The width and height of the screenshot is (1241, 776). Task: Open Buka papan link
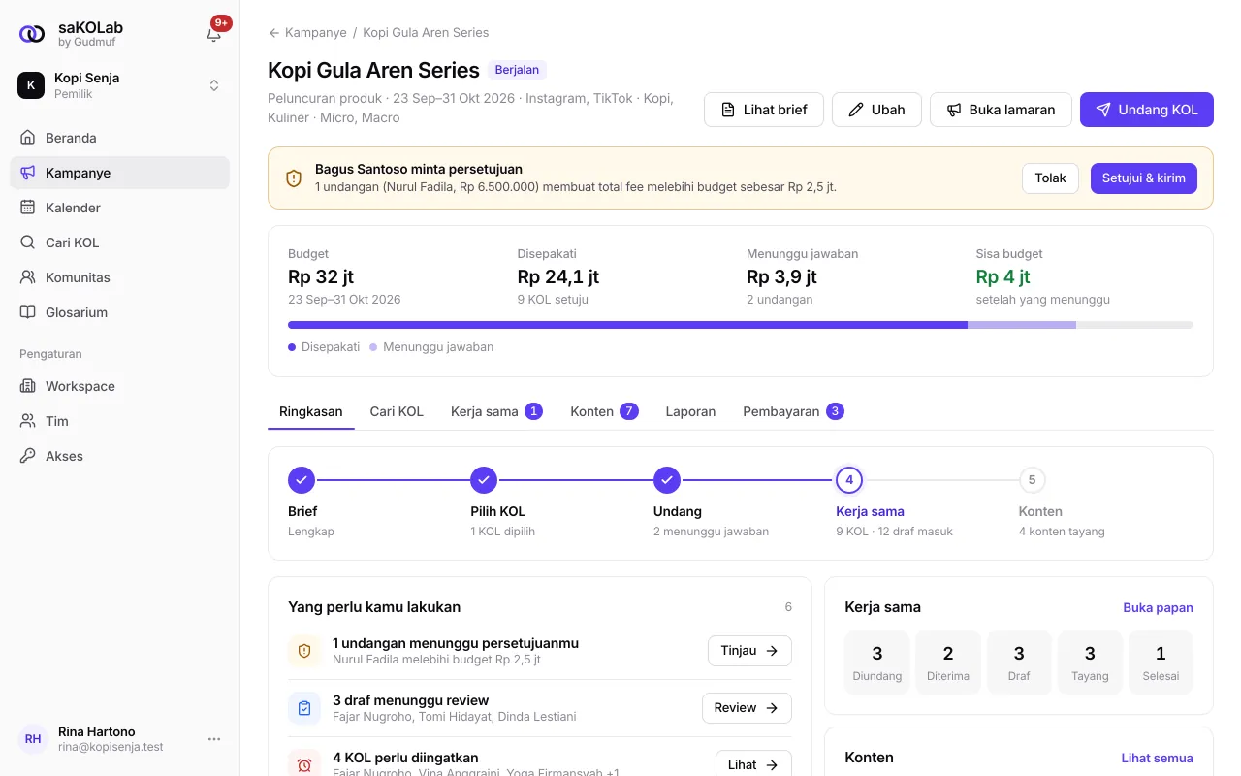click(1158, 607)
